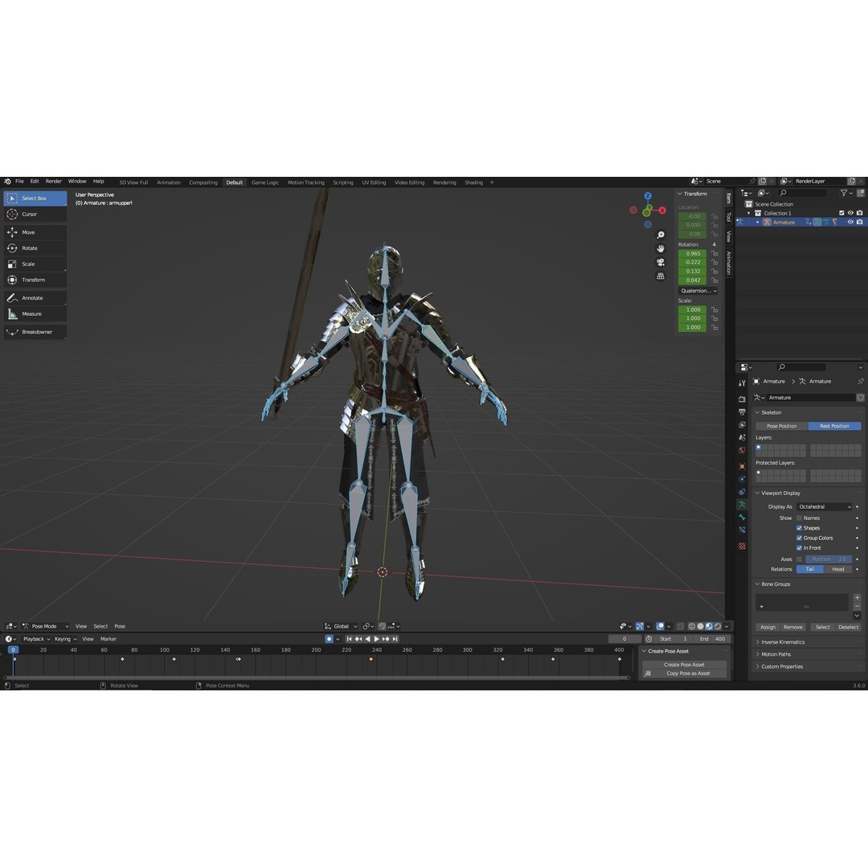This screenshot has width=868, height=868.
Task: Play the animation forward
Action: pyautogui.click(x=376, y=639)
